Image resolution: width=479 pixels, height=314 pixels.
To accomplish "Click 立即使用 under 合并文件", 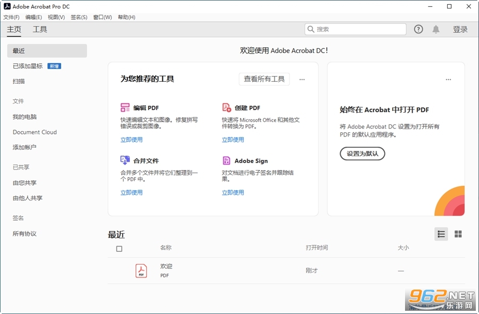I will click(131, 192).
